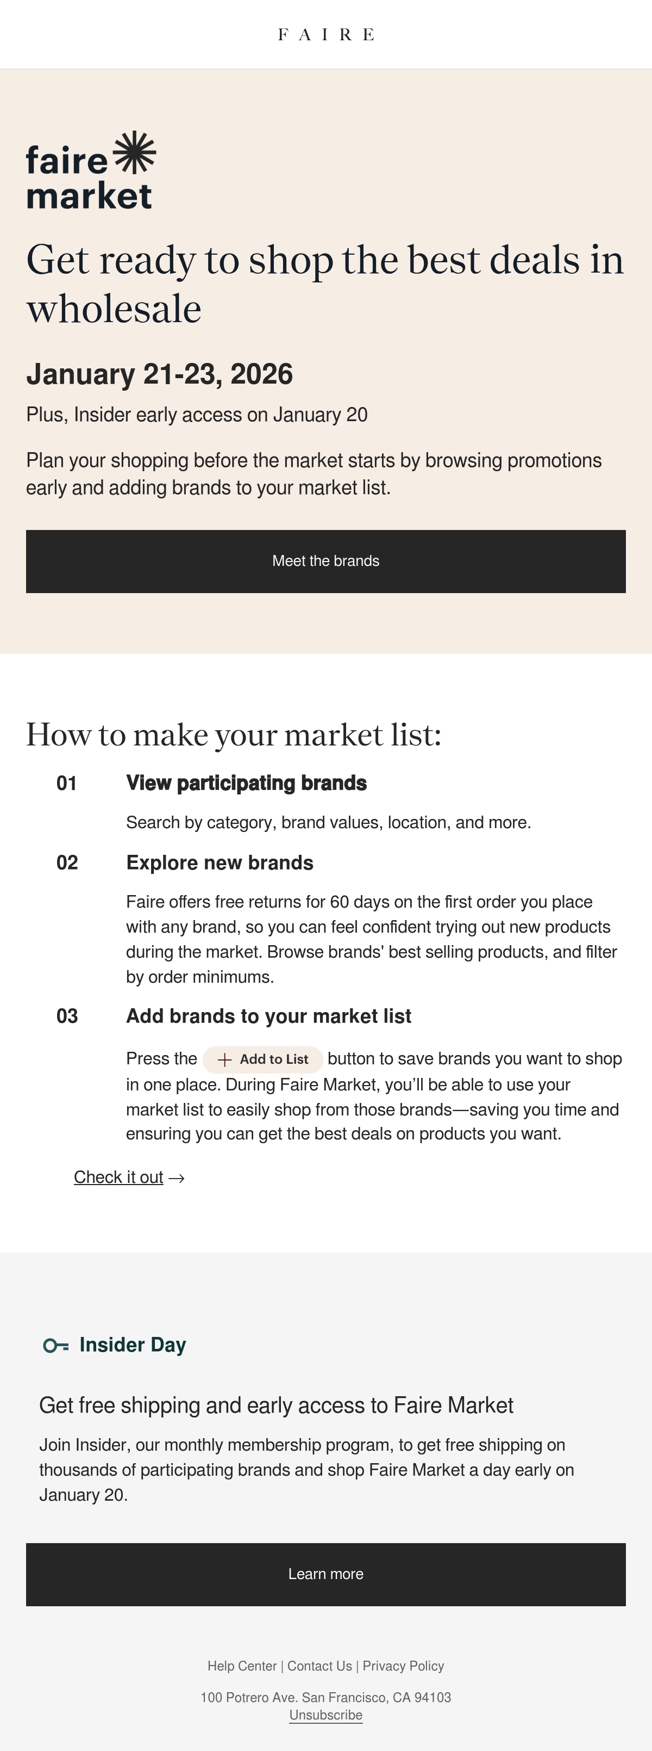The image size is (652, 1751).
Task: Click the 100 Potrero Ave address text
Action: 325,1697
